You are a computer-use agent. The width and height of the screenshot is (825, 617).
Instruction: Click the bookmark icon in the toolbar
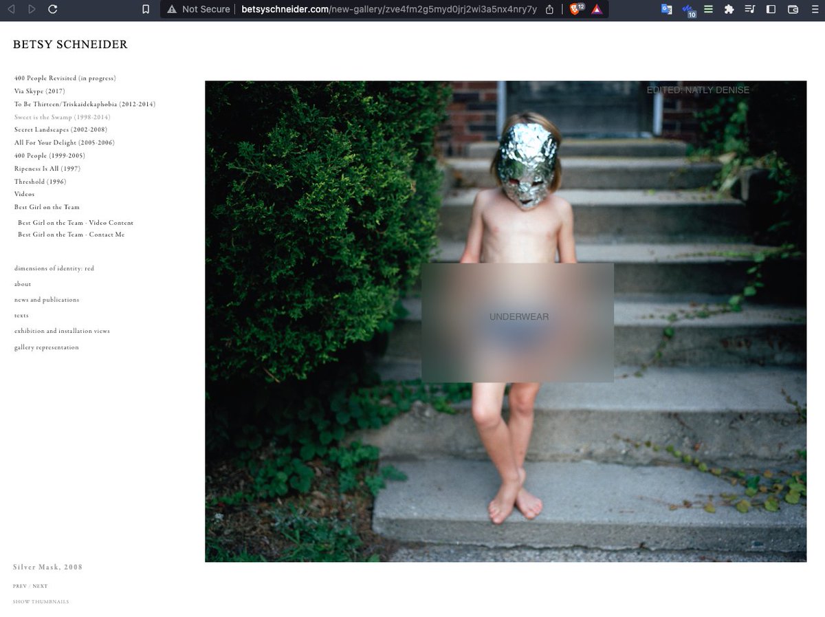click(145, 10)
